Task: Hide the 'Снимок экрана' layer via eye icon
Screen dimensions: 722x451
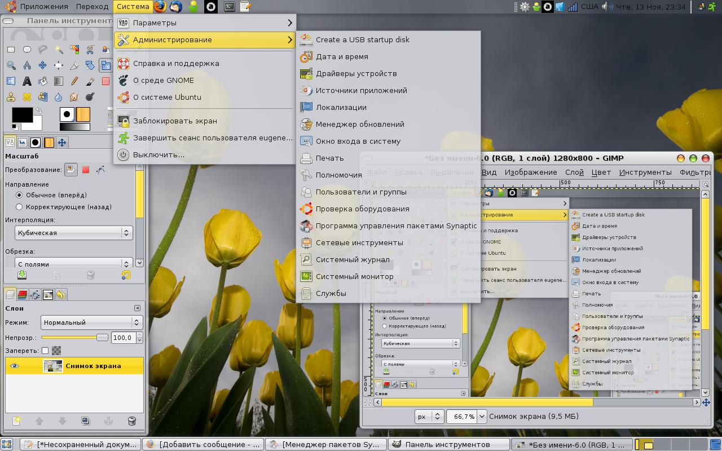Action: 14,366
